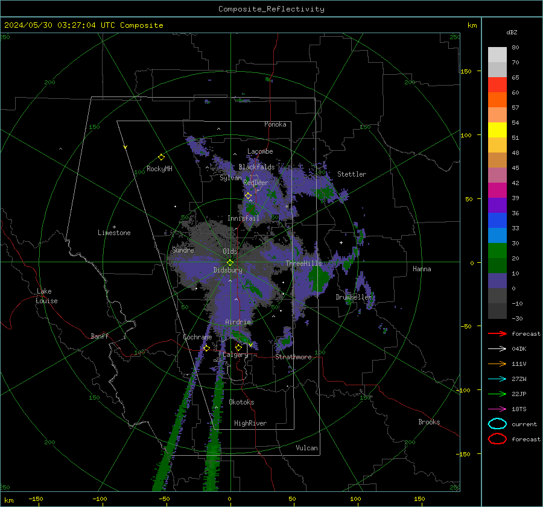Click the cyan current ellipse legend icon
Screen dimensions: 543x507
point(497,424)
